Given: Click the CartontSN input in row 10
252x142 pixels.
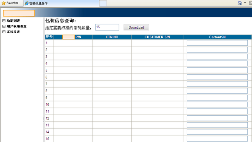Looking at the screenshot, I should coord(217,104).
